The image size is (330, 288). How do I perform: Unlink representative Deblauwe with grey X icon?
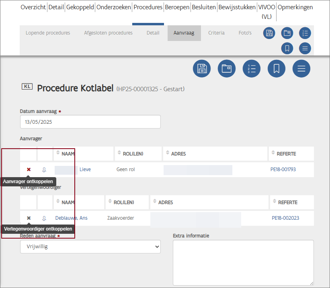click(x=29, y=218)
